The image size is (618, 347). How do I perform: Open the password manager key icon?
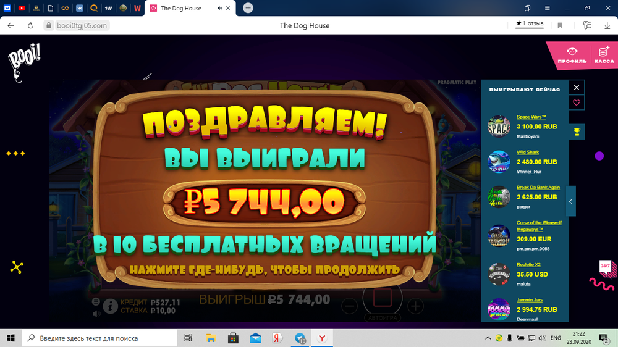click(587, 25)
